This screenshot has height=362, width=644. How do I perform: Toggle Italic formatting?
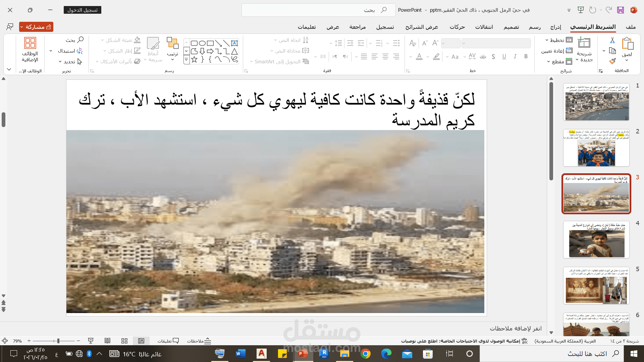pyautogui.click(x=515, y=57)
